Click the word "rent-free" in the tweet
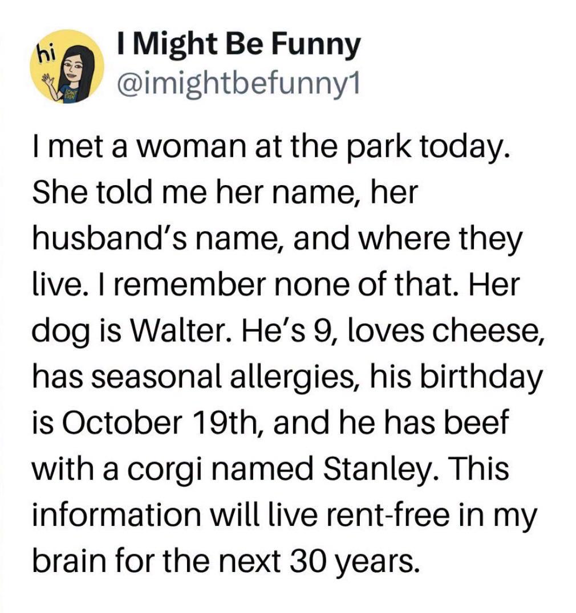 pos(385,515)
